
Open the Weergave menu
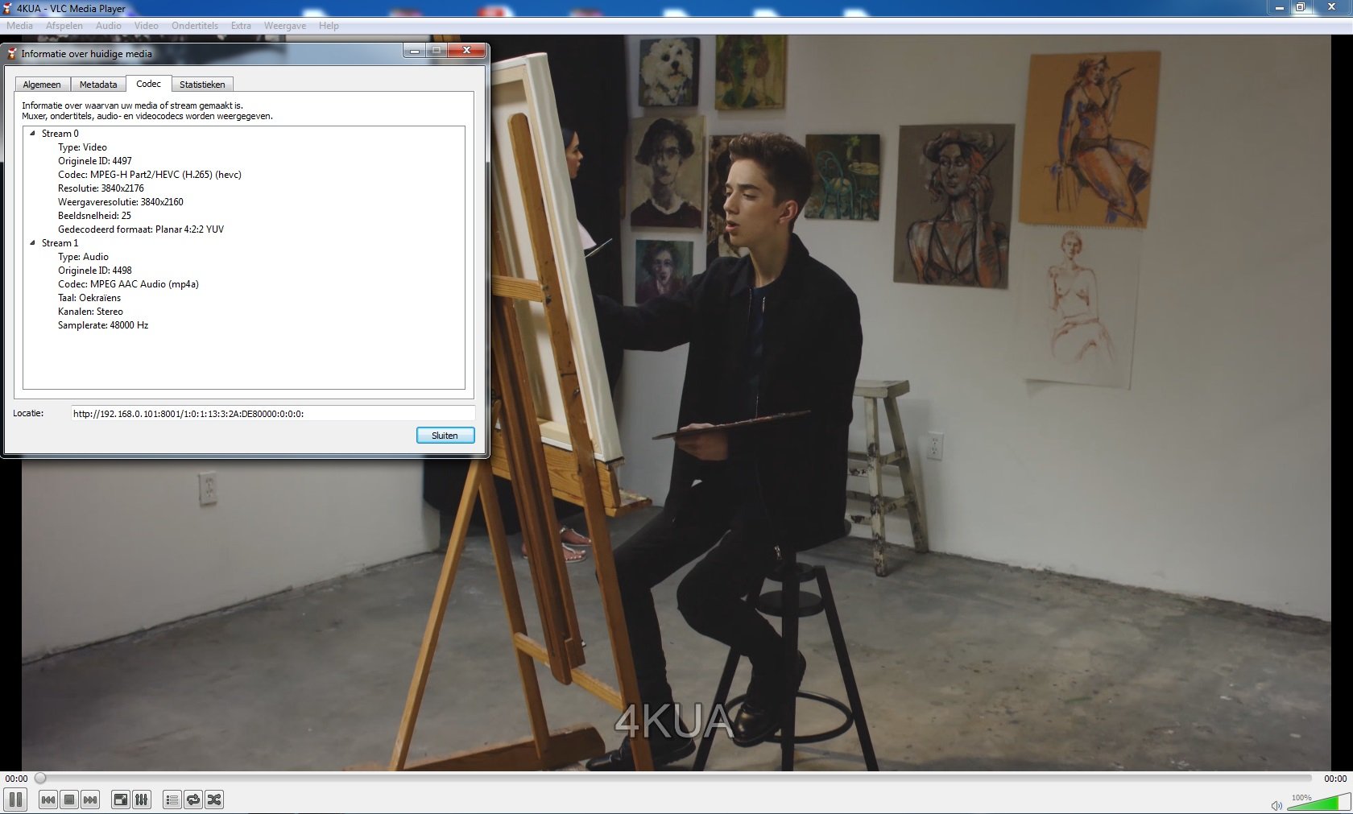tap(285, 26)
